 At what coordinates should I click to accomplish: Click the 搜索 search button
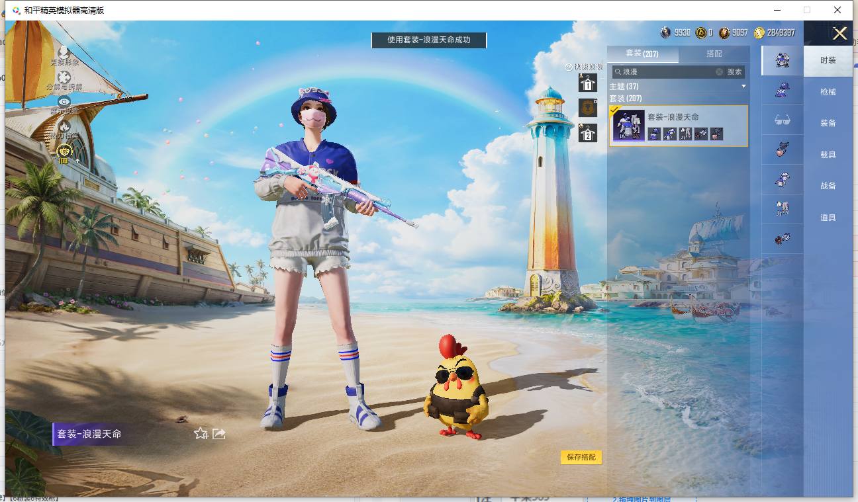pyautogui.click(x=735, y=71)
